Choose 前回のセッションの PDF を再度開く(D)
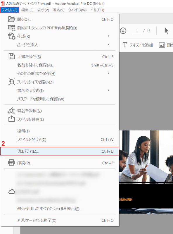The image size is (173, 234). tap(60, 28)
